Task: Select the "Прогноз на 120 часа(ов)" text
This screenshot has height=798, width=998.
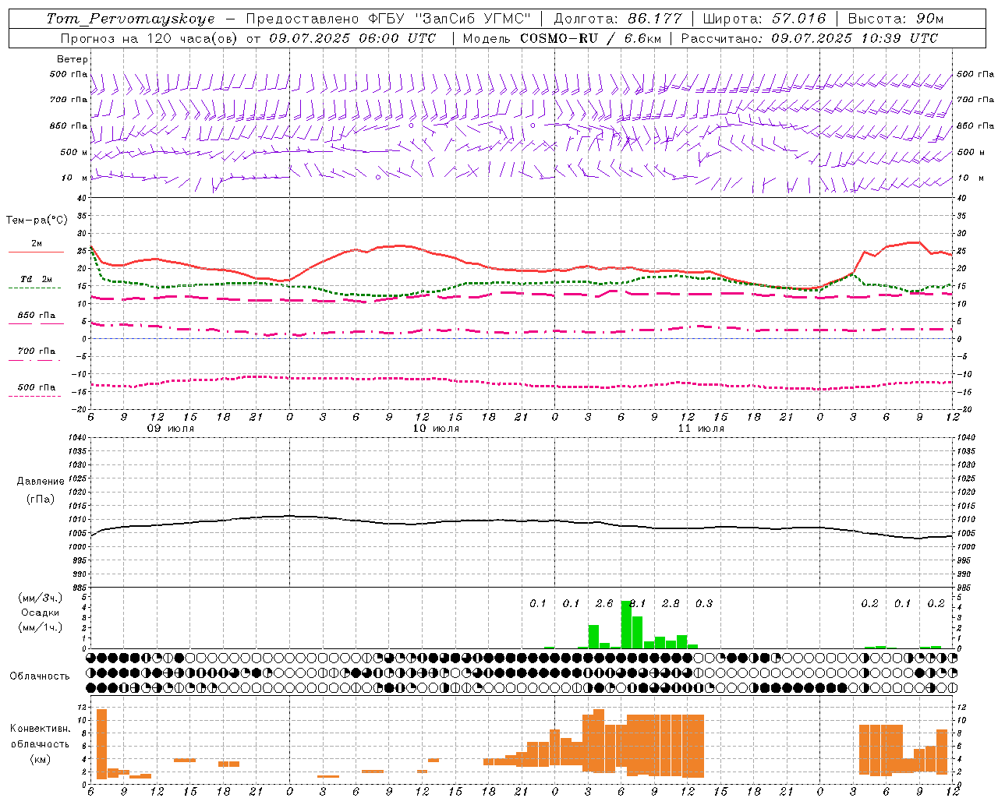Action: 149,38
